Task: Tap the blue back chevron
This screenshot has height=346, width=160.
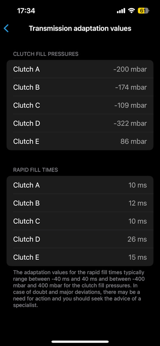Action: (6, 28)
